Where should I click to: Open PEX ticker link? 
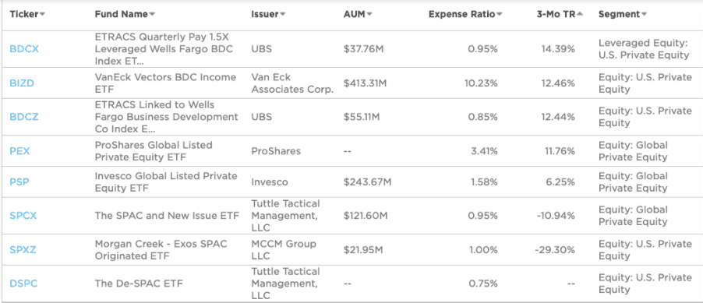click(19, 151)
